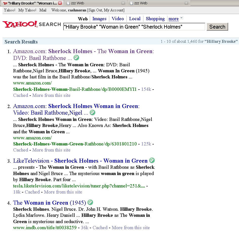The width and height of the screenshot is (239, 234).
Task: Expand the more dropdown arrow
Action: click(x=181, y=18)
